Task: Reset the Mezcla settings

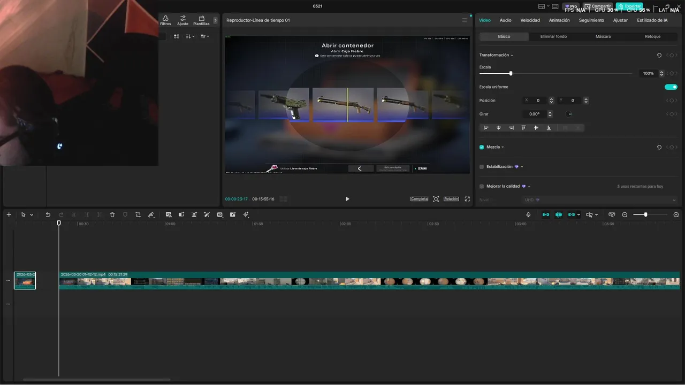Action: 659,147
